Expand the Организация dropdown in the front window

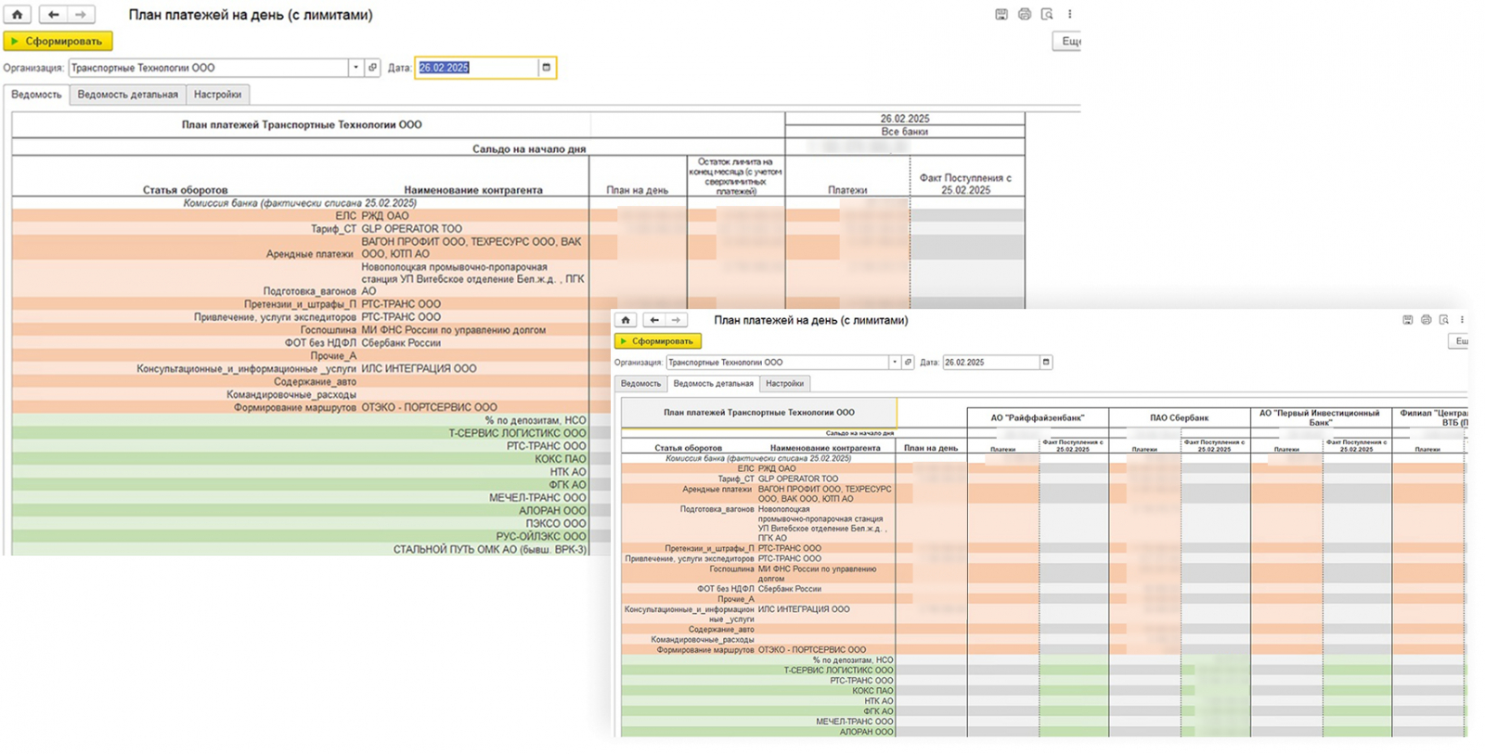(894, 363)
